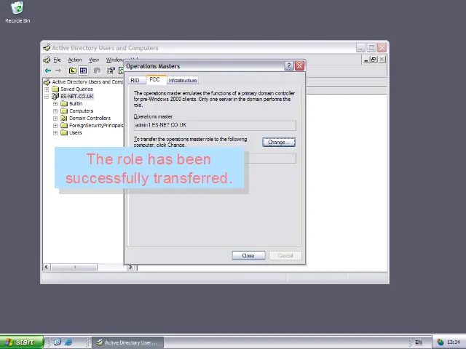Image resolution: width=466 pixels, height=349 pixels.
Task: Click the Up one level folder icon
Action: 73,71
